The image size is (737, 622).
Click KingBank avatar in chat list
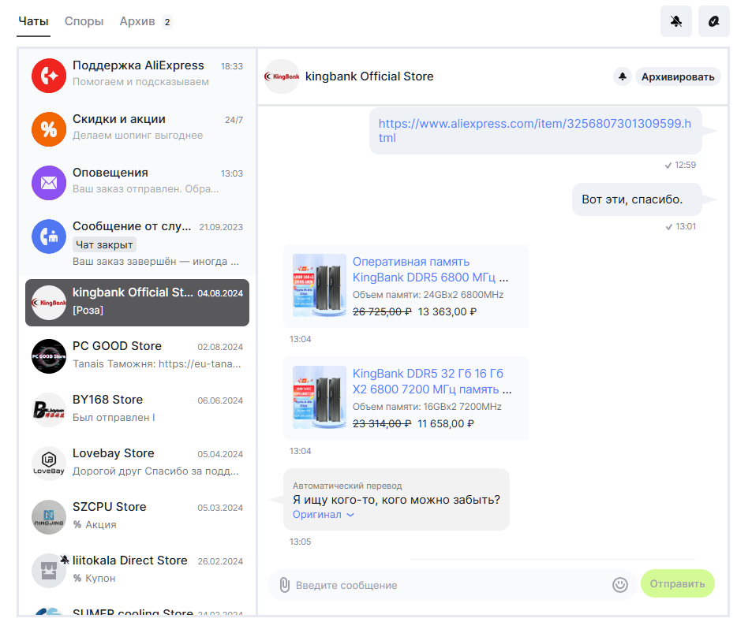coord(49,303)
